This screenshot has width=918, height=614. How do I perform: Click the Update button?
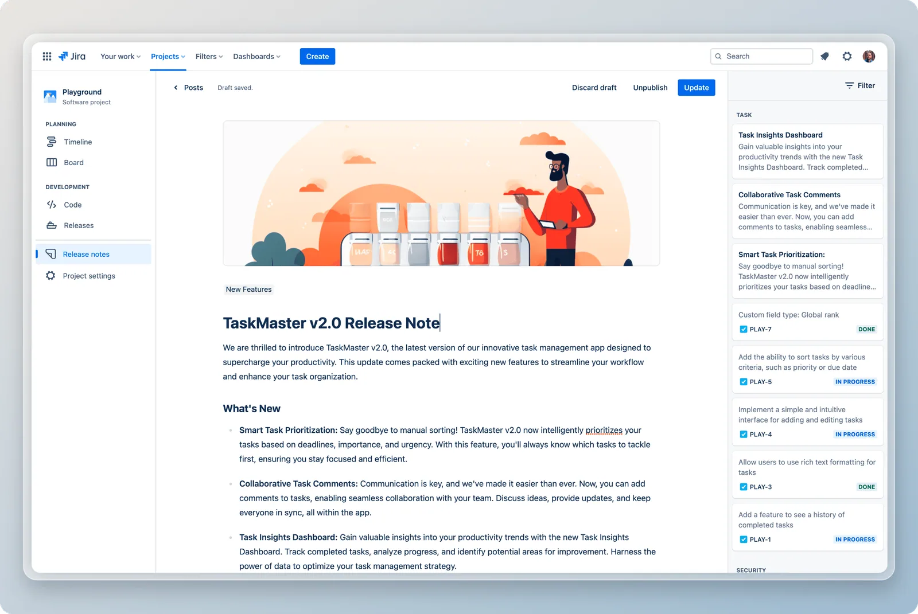[696, 88]
